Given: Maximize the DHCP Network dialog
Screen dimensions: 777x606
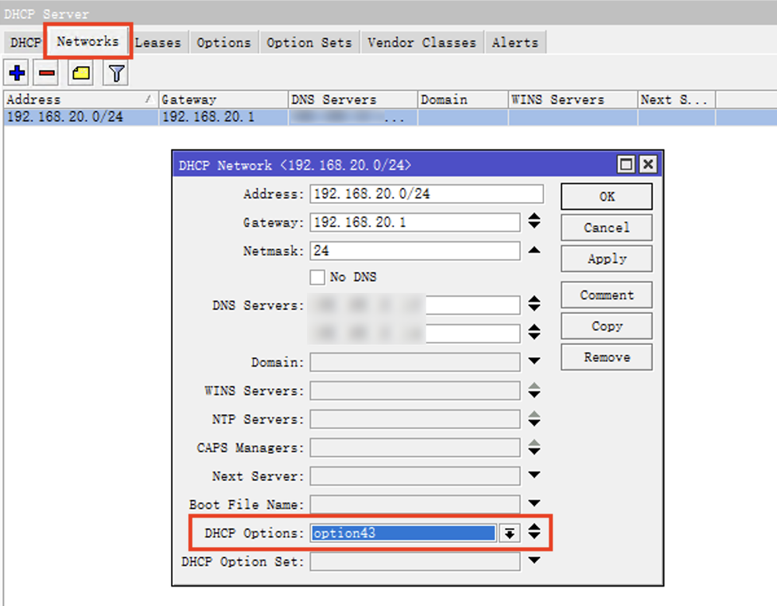Looking at the screenshot, I should 625,165.
